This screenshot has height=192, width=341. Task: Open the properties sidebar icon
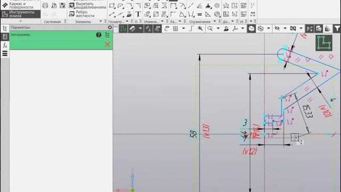click(x=5, y=37)
